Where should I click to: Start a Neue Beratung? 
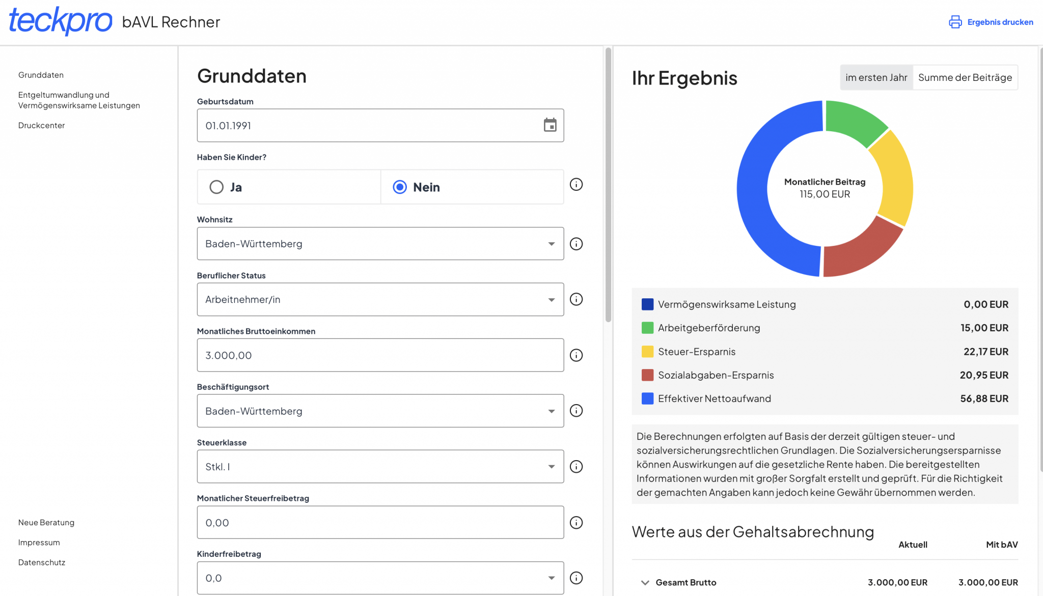pos(46,523)
